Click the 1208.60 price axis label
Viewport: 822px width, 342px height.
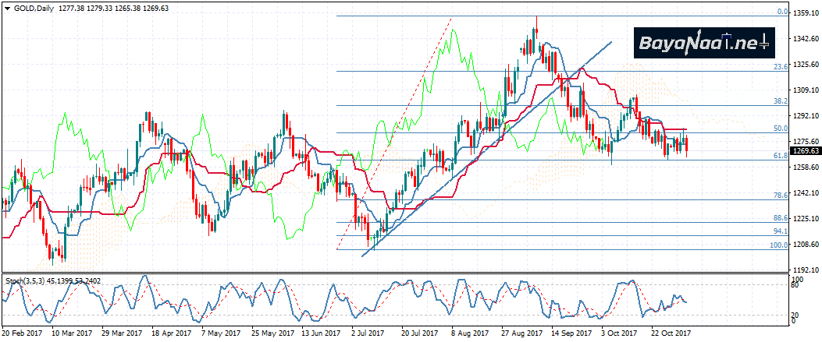[805, 245]
